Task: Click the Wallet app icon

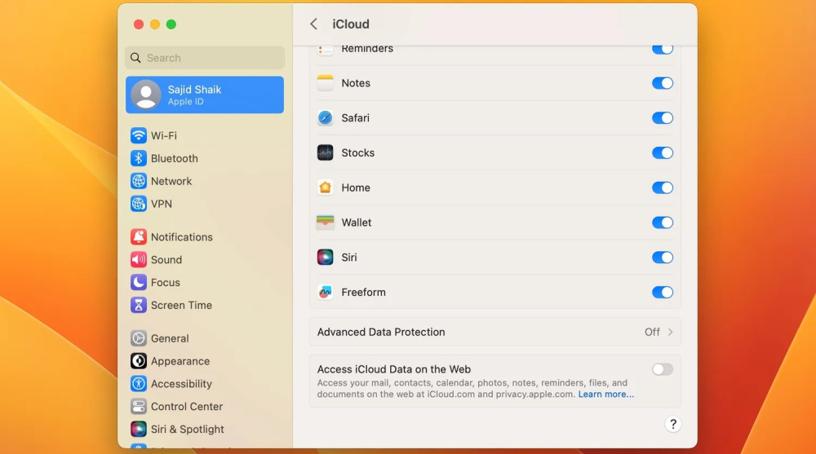Action: [x=326, y=223]
